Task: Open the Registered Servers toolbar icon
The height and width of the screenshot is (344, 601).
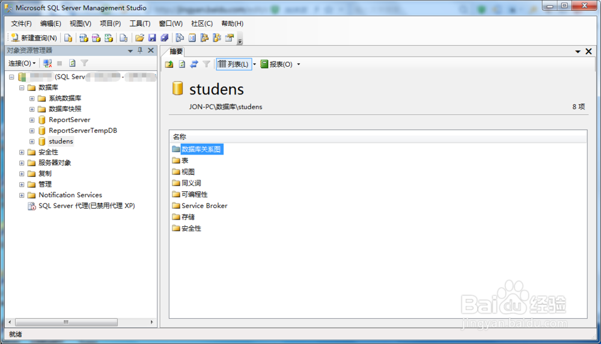Action: (x=180, y=37)
